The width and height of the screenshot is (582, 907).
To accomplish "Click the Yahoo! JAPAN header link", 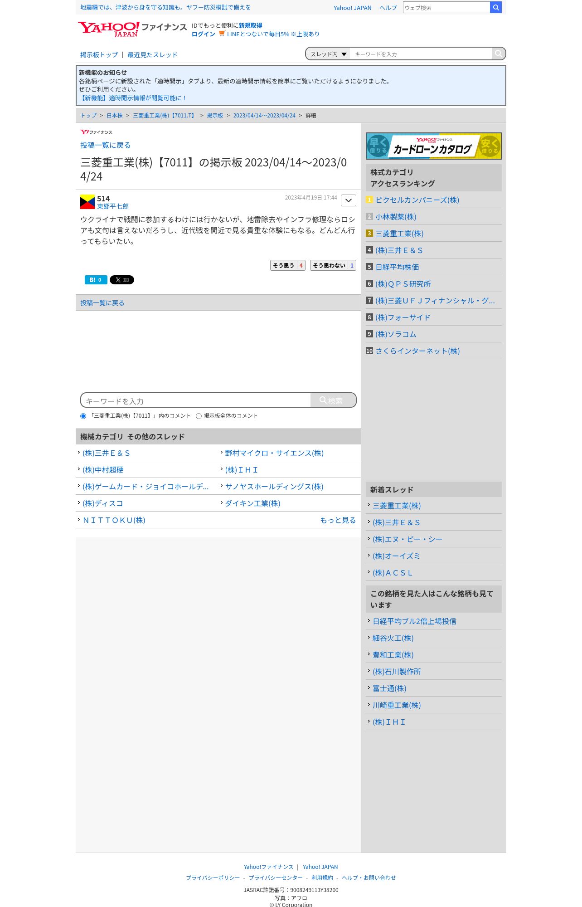I will 352,8.
